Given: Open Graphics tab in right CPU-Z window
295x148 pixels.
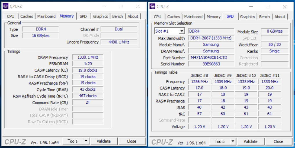Looking at the screenshot, I should [x=247, y=16].
